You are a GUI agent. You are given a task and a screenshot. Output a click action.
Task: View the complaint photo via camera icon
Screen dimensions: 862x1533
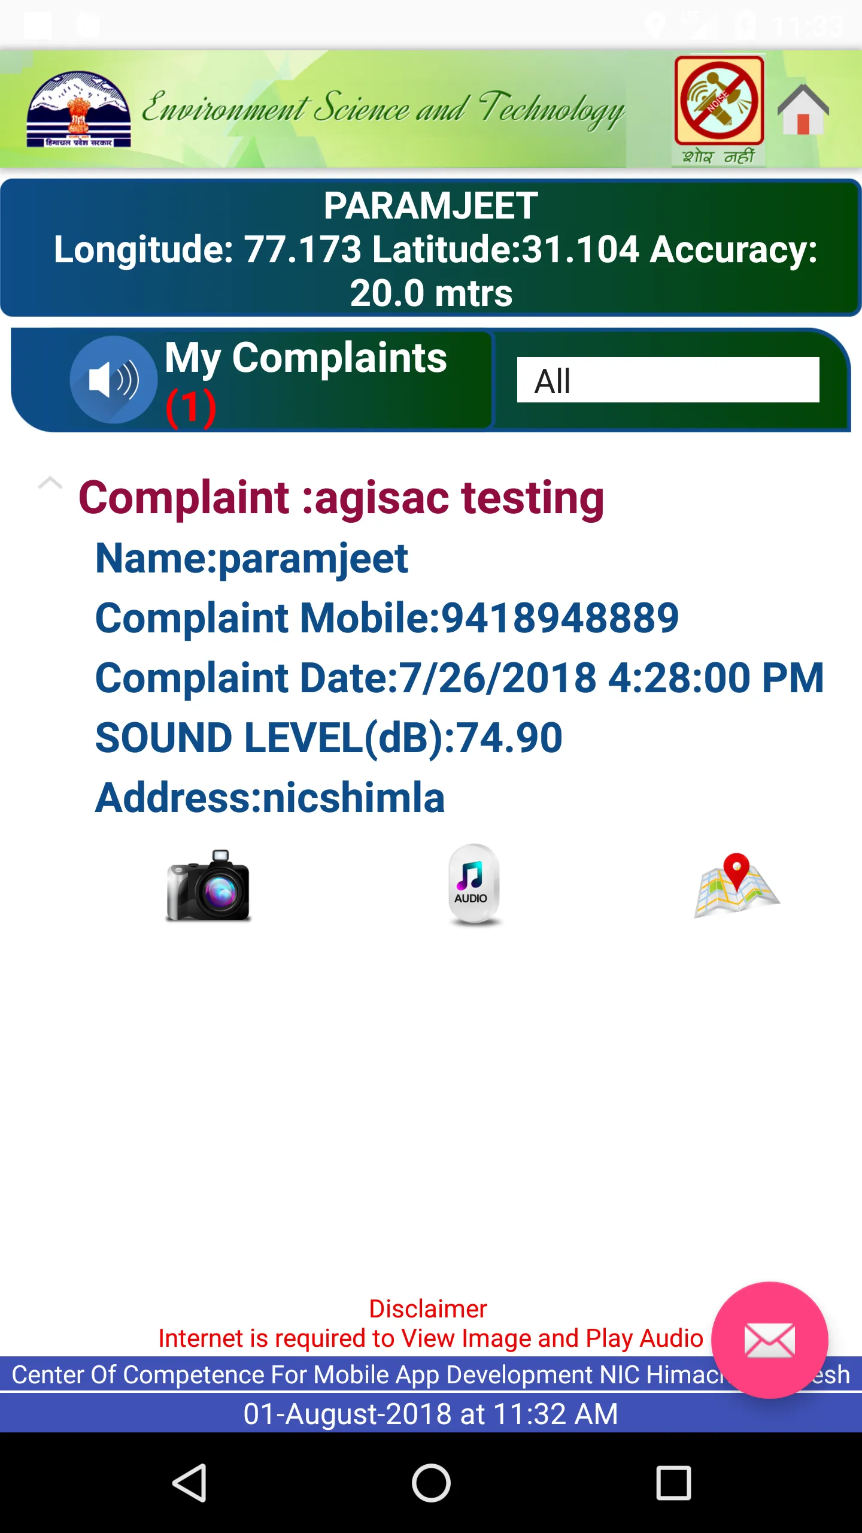[x=208, y=885]
